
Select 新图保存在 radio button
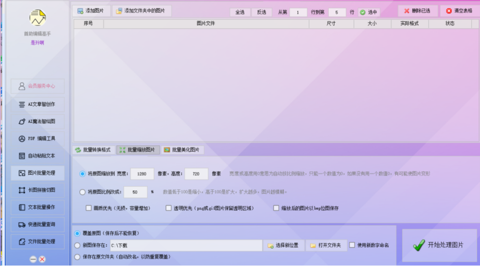tap(77, 245)
